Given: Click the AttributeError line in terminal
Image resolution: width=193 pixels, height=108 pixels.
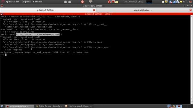Looking at the screenshot, I should pyautogui.click(x=40, y=29).
